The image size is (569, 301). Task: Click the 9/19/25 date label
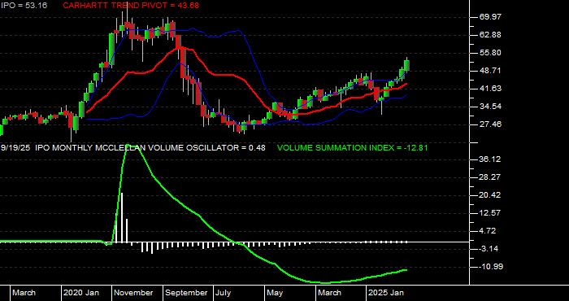click(15, 148)
